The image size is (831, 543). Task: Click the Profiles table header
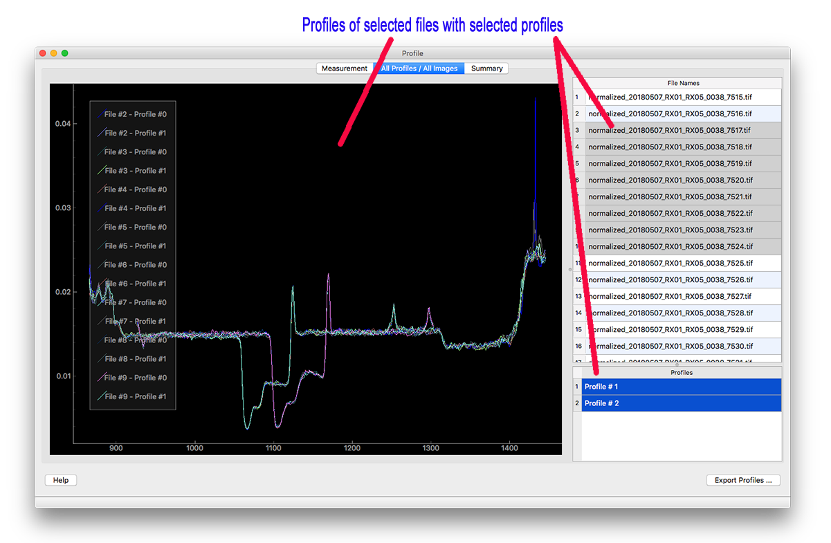(681, 373)
